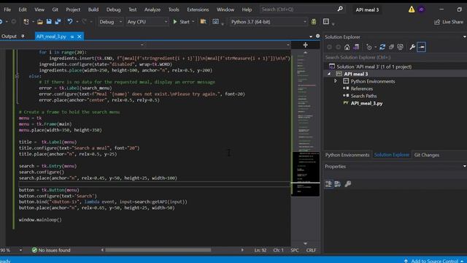Viewport: 467px width, 263px height.
Task: Open the Tools menu
Action: 174,9
